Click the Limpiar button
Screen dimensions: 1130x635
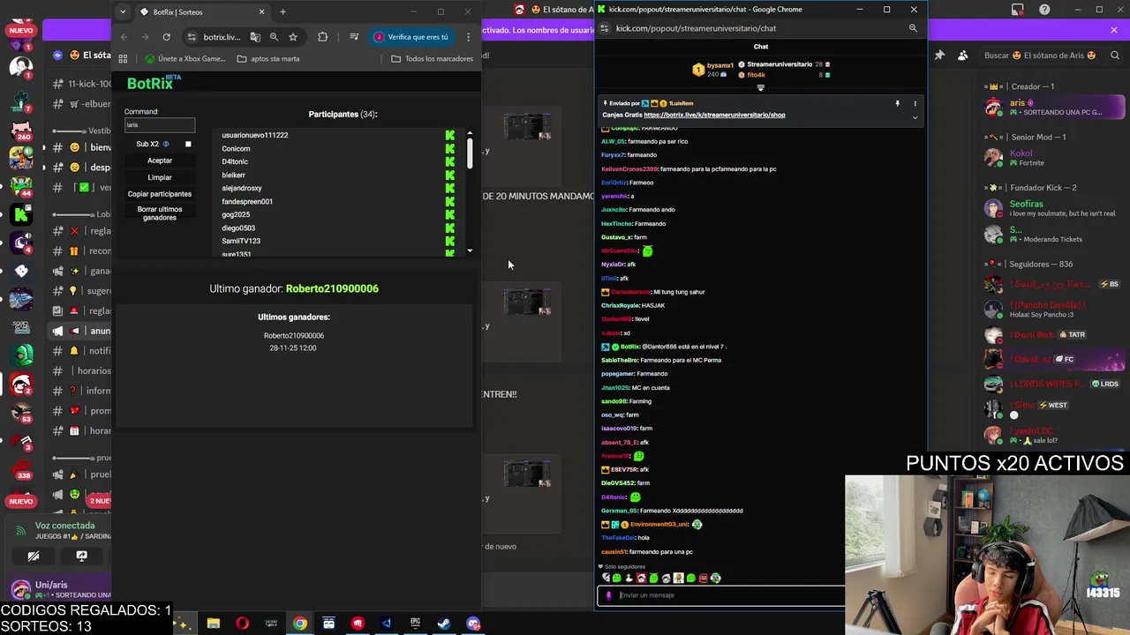[160, 177]
